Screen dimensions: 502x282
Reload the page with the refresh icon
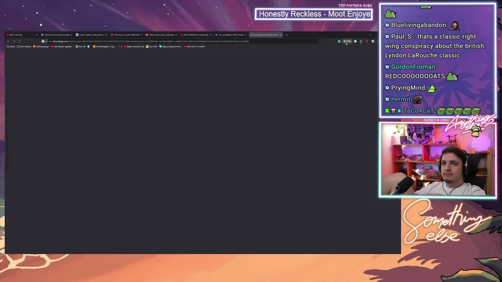[19, 41]
